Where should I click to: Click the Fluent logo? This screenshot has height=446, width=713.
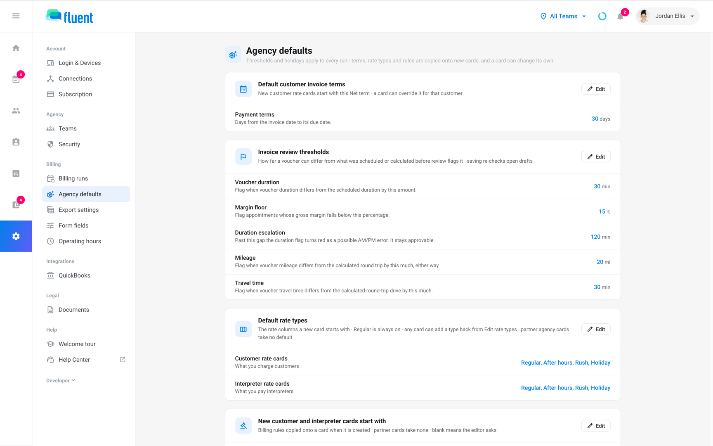69,17
